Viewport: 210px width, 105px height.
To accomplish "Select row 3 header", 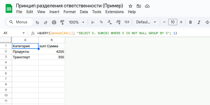I will pyautogui.click(x=6, y=57).
